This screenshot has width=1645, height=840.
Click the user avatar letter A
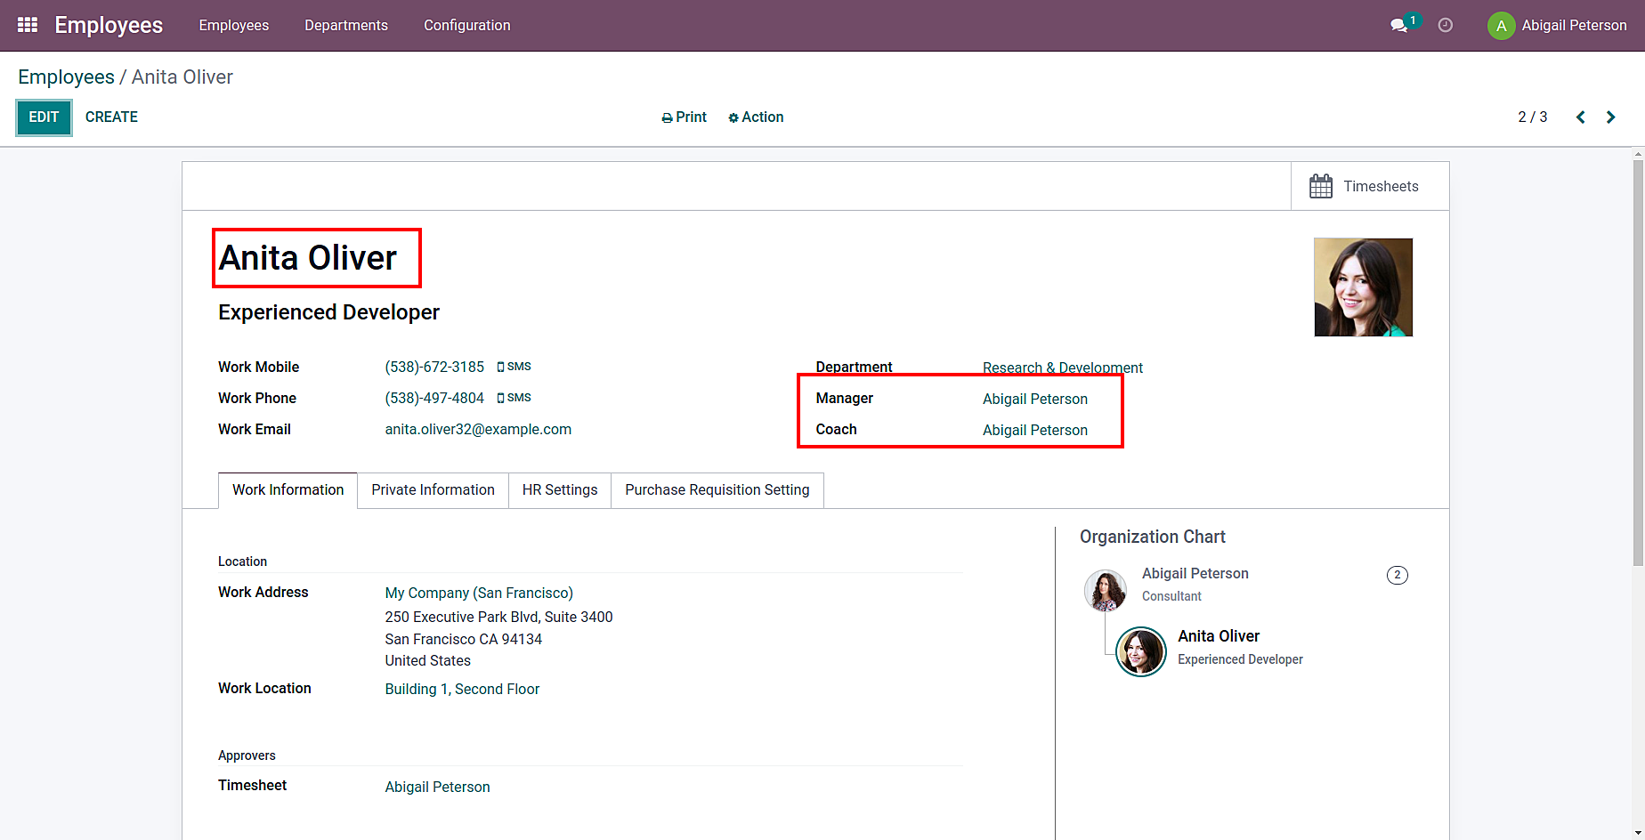click(1501, 26)
